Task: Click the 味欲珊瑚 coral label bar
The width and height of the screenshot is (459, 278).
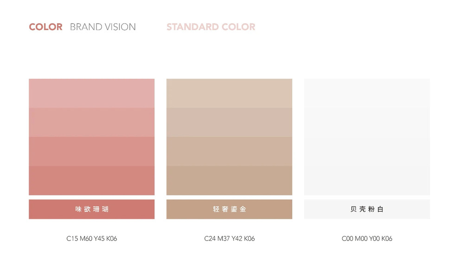Action: pos(91,209)
